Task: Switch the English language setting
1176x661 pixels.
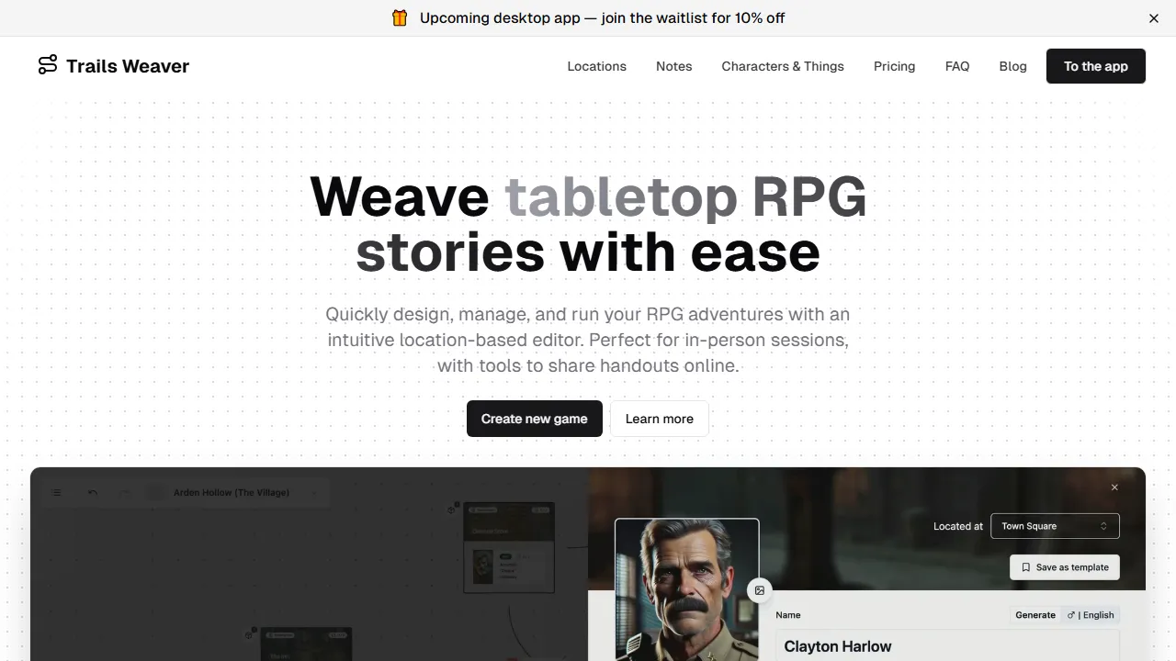Action: pos(1098,615)
